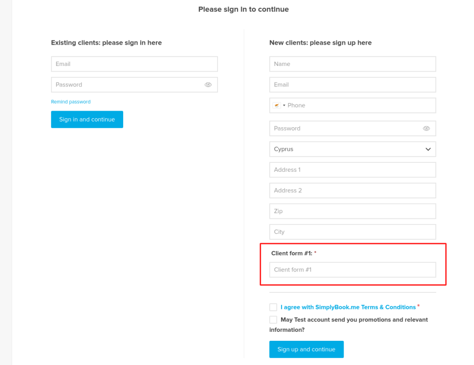Image resolution: width=474 pixels, height=365 pixels.
Task: Focus the Address 1 field
Action: [x=352, y=169]
